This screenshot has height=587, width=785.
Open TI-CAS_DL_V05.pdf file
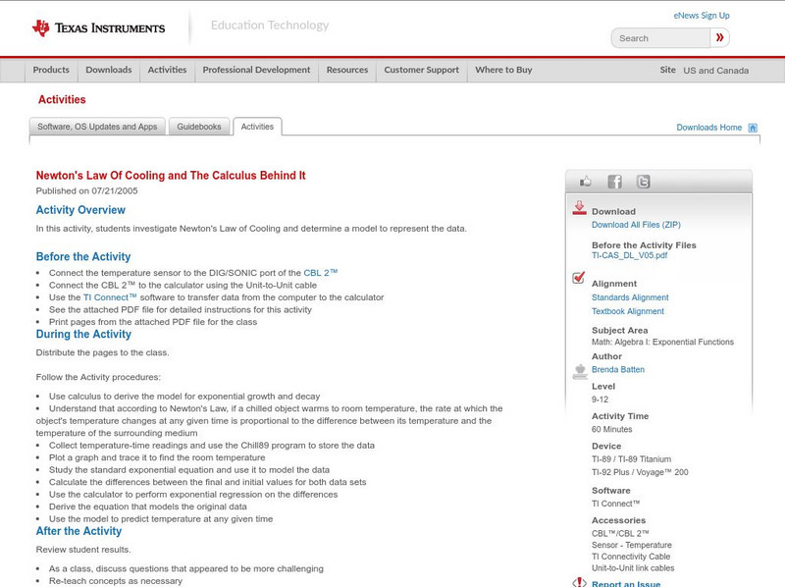pyautogui.click(x=629, y=255)
